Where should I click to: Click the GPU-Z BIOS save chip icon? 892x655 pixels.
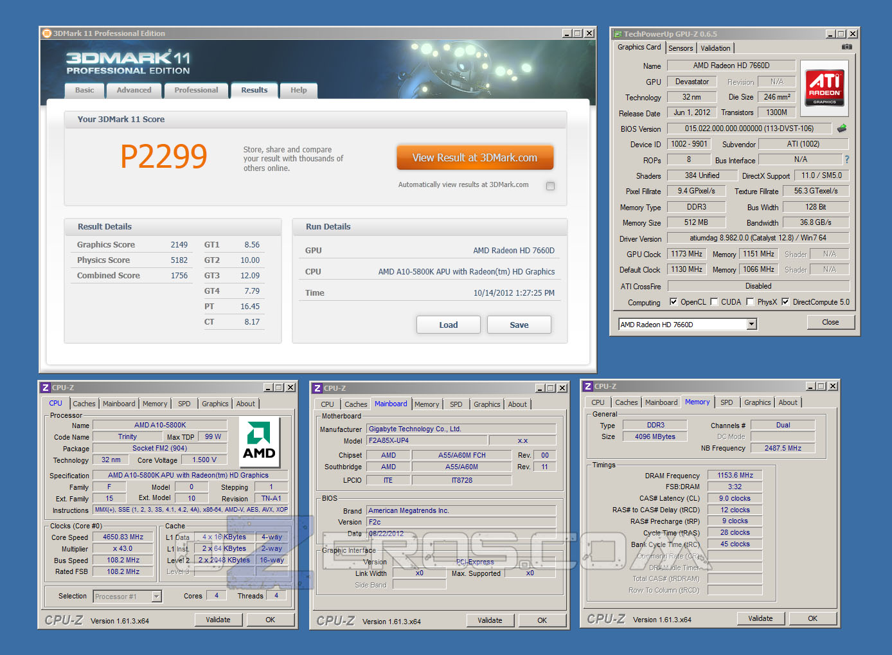[842, 129]
